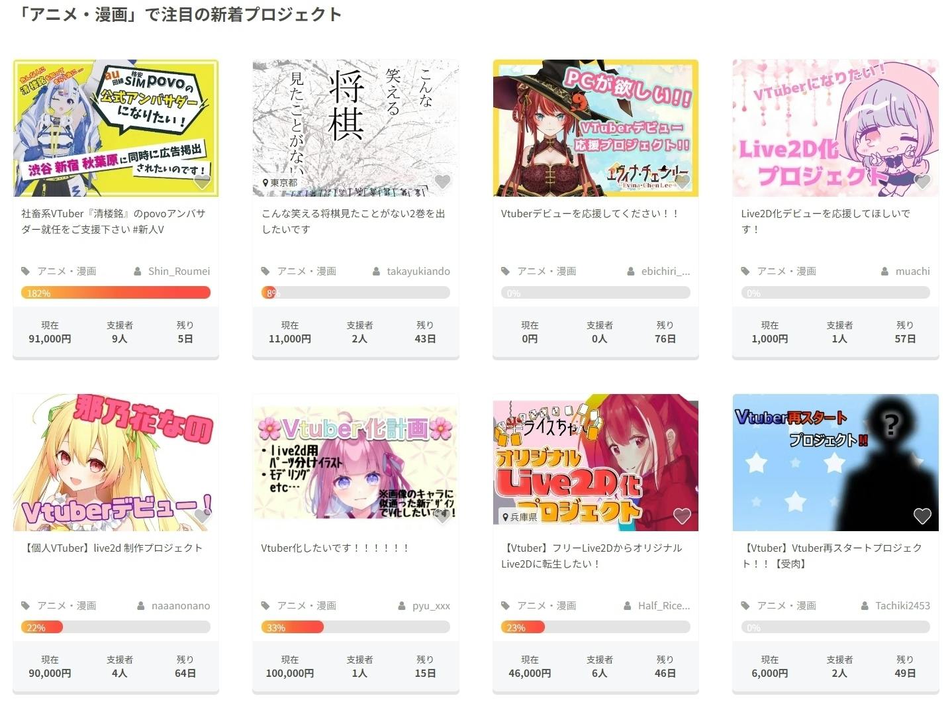
Task: Click the 東京都 location pin label
Action: click(x=279, y=182)
